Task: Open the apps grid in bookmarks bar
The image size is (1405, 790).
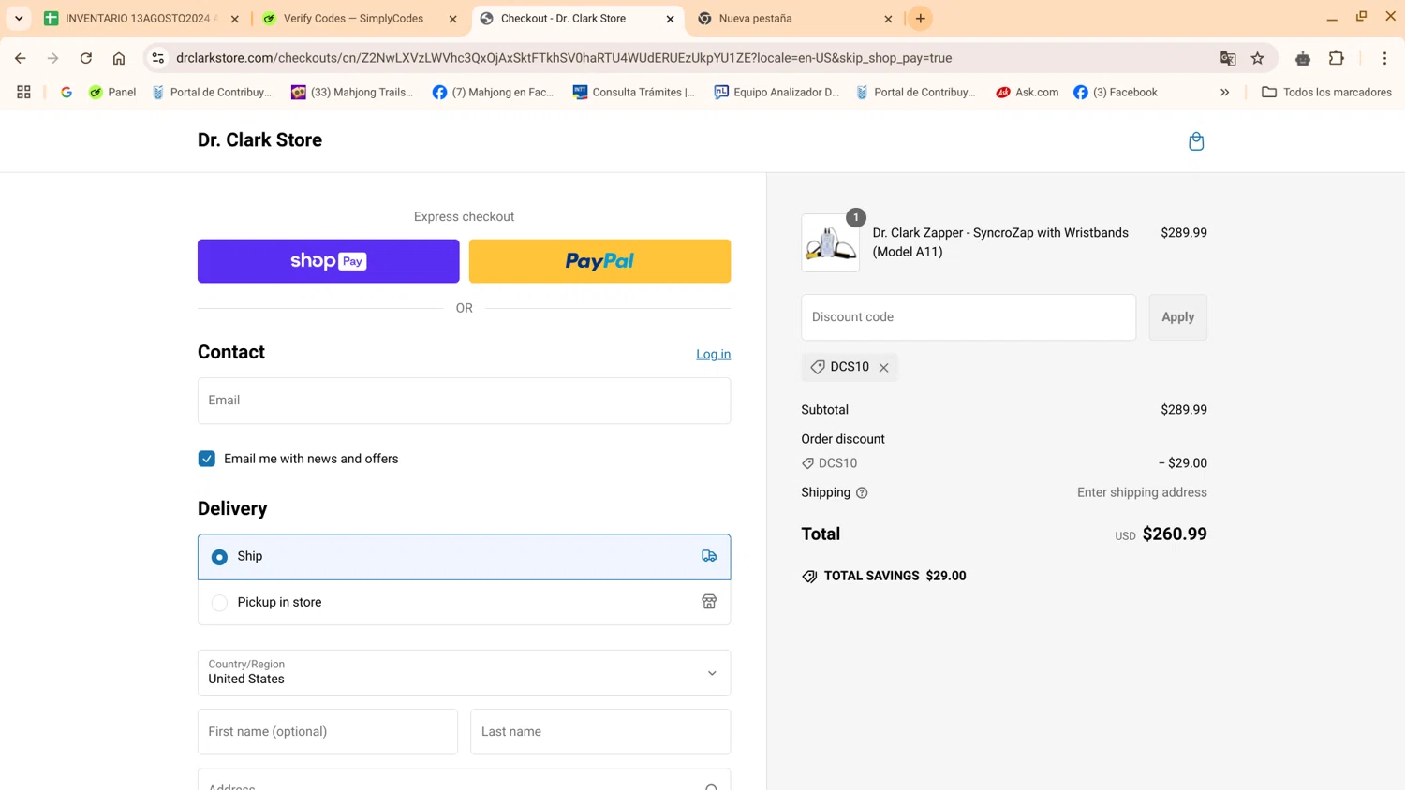Action: (x=23, y=92)
